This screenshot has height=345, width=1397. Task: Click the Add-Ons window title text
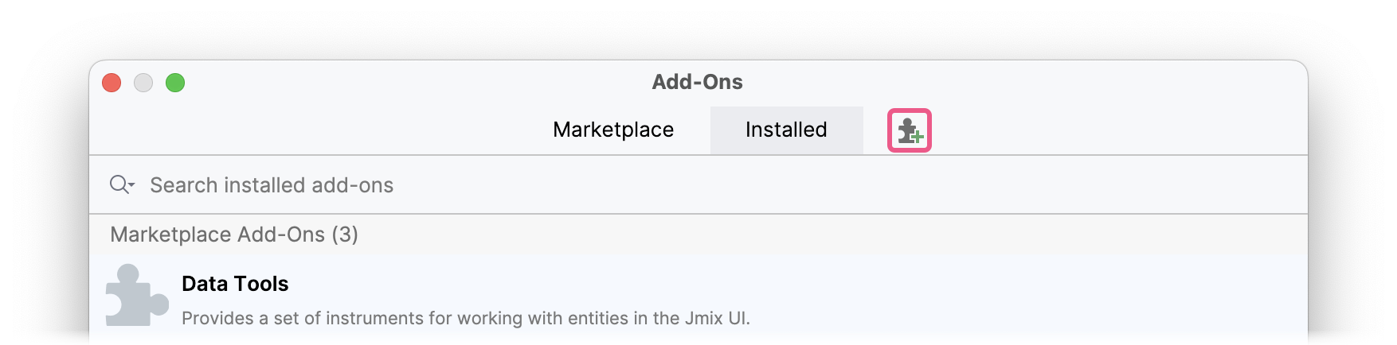(x=697, y=82)
